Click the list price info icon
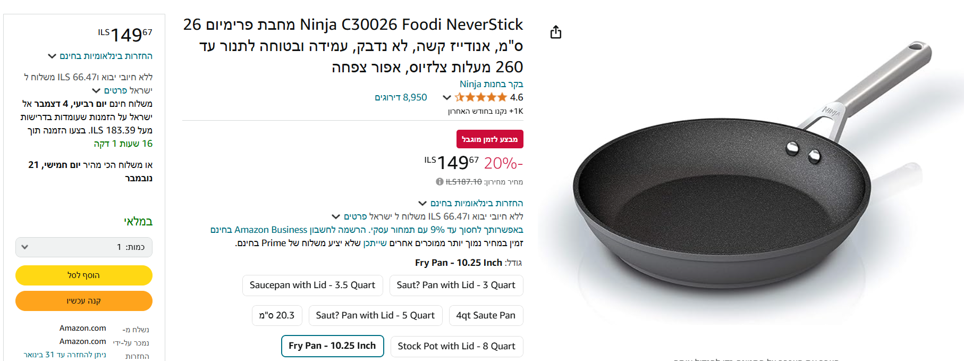Viewport: 964px width, 361px height. click(x=439, y=182)
